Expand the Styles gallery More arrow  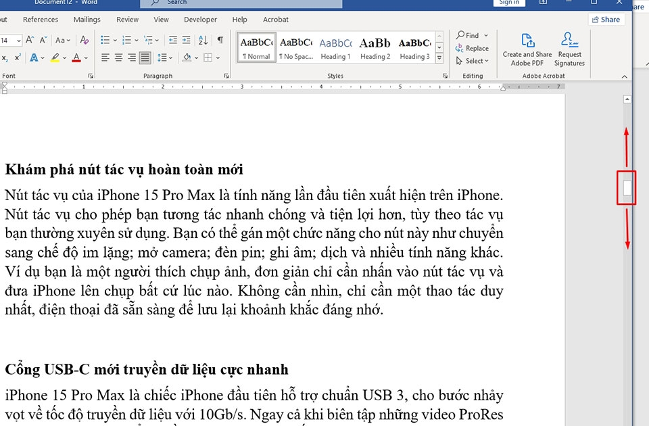(x=439, y=58)
